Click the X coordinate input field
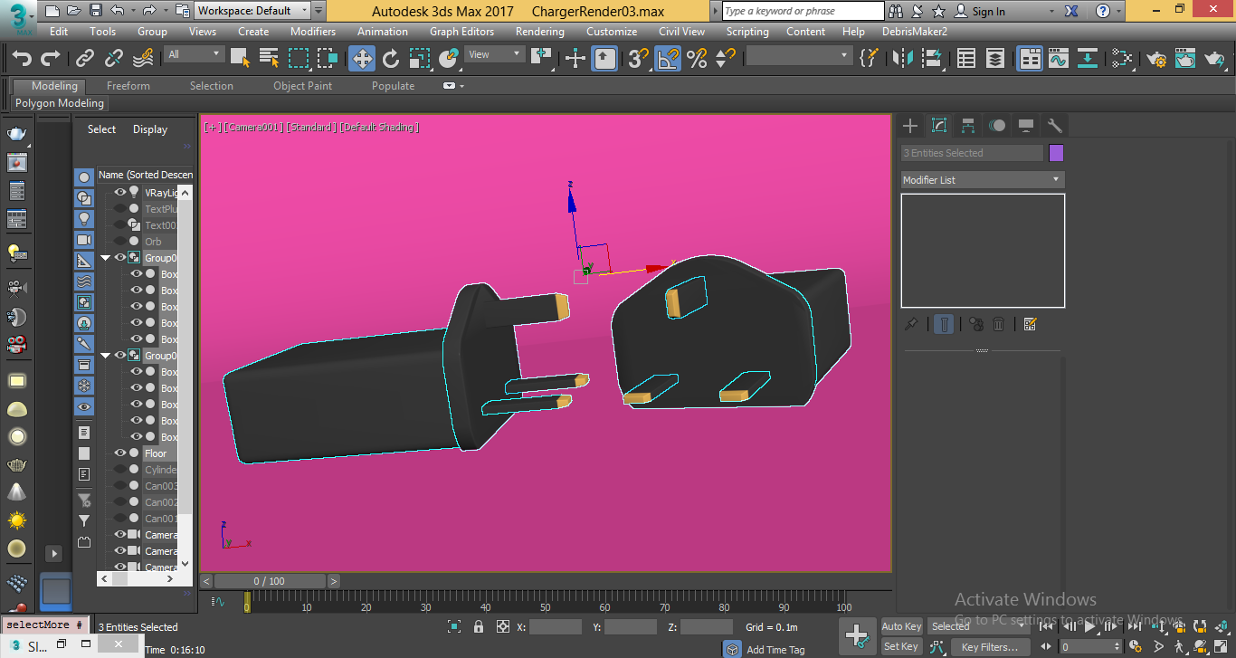Screen dimensions: 1236x658 tap(556, 626)
